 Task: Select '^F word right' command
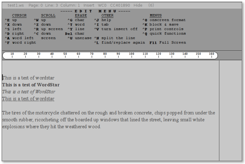(20, 43)
